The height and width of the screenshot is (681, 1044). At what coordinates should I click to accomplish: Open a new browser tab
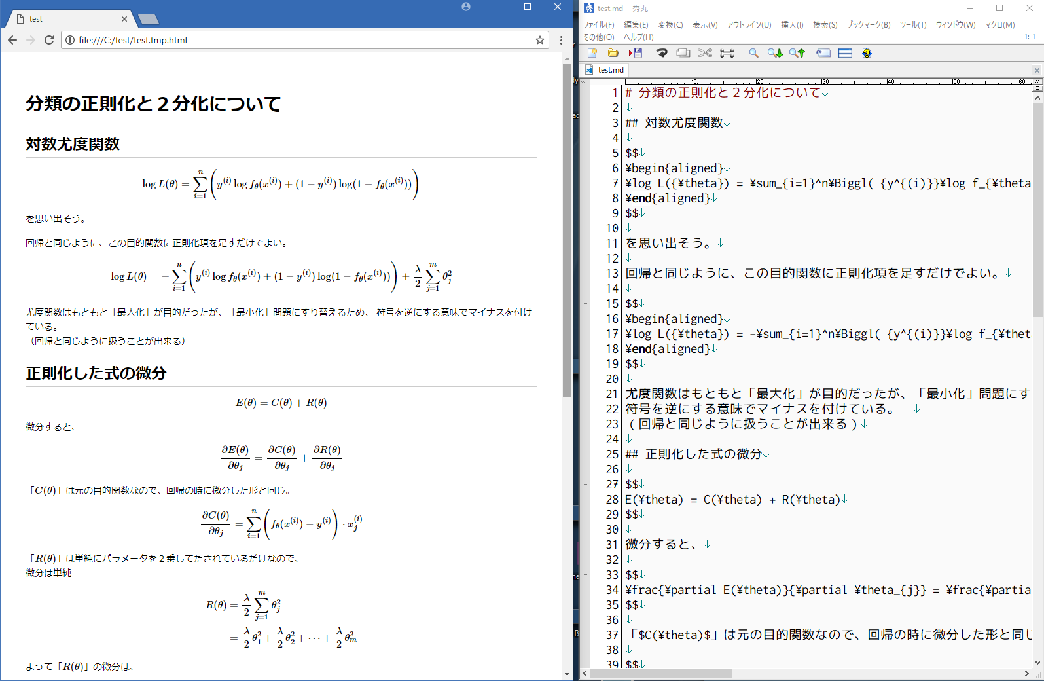149,19
